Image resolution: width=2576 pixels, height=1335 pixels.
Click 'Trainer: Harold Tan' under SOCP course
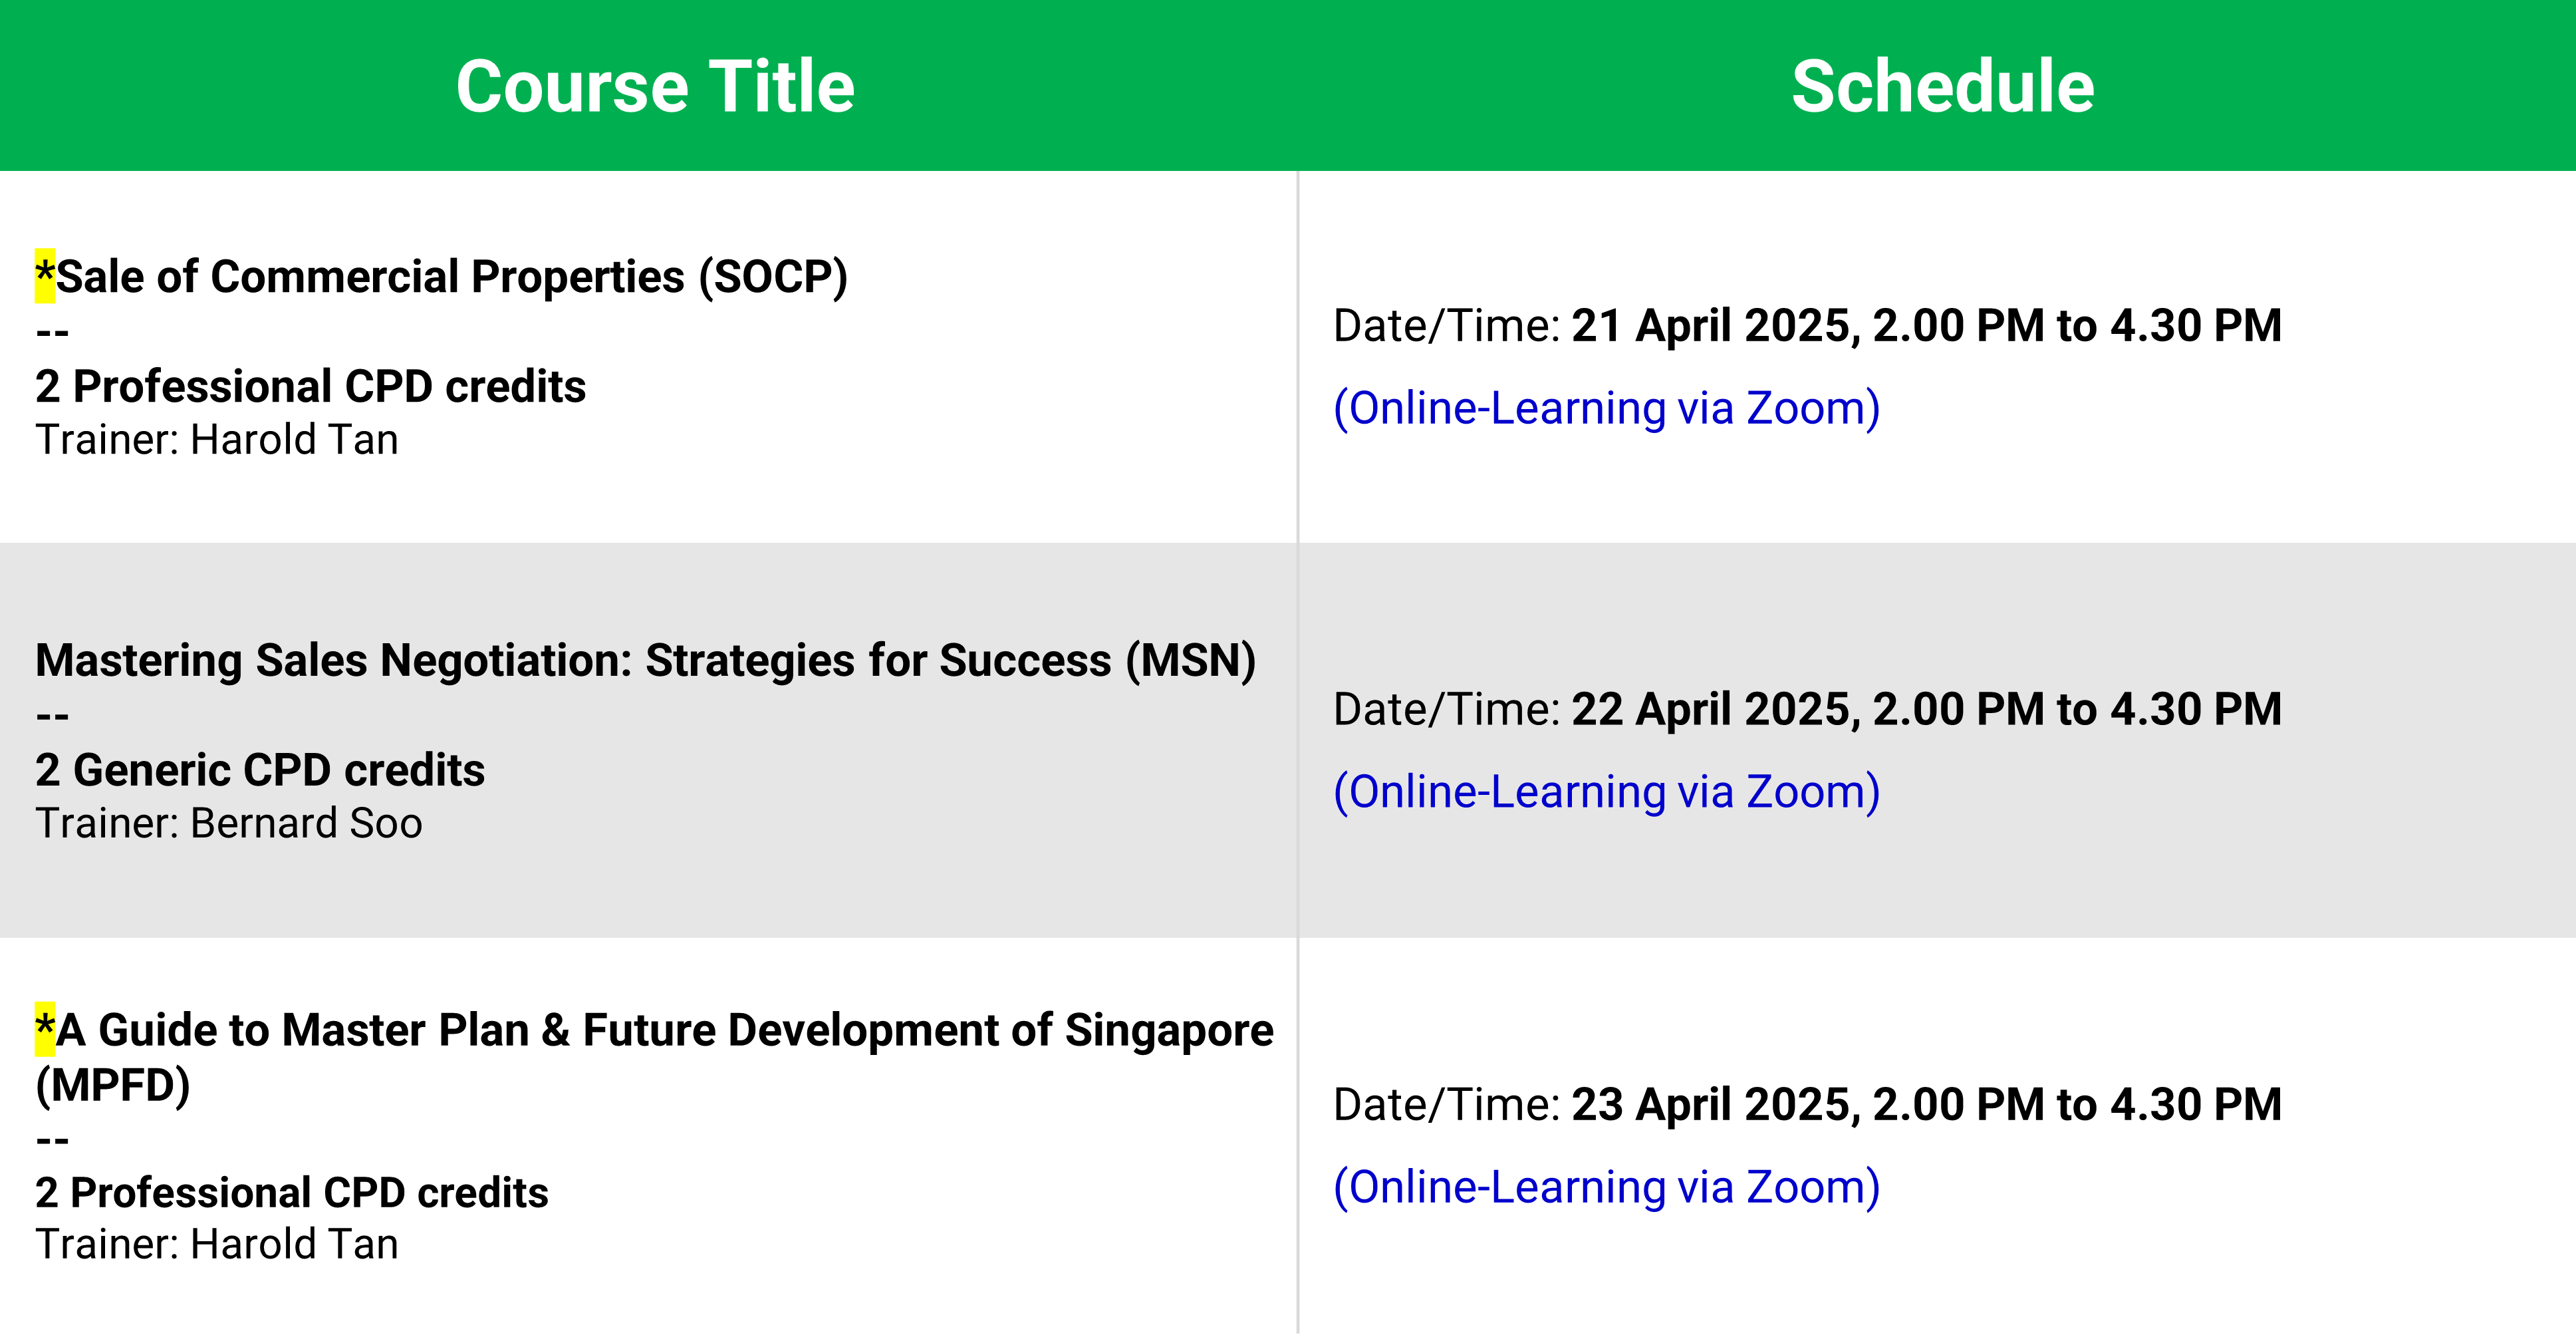(x=217, y=440)
